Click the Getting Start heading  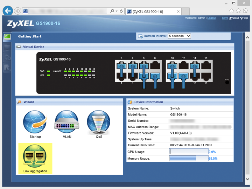(30, 36)
